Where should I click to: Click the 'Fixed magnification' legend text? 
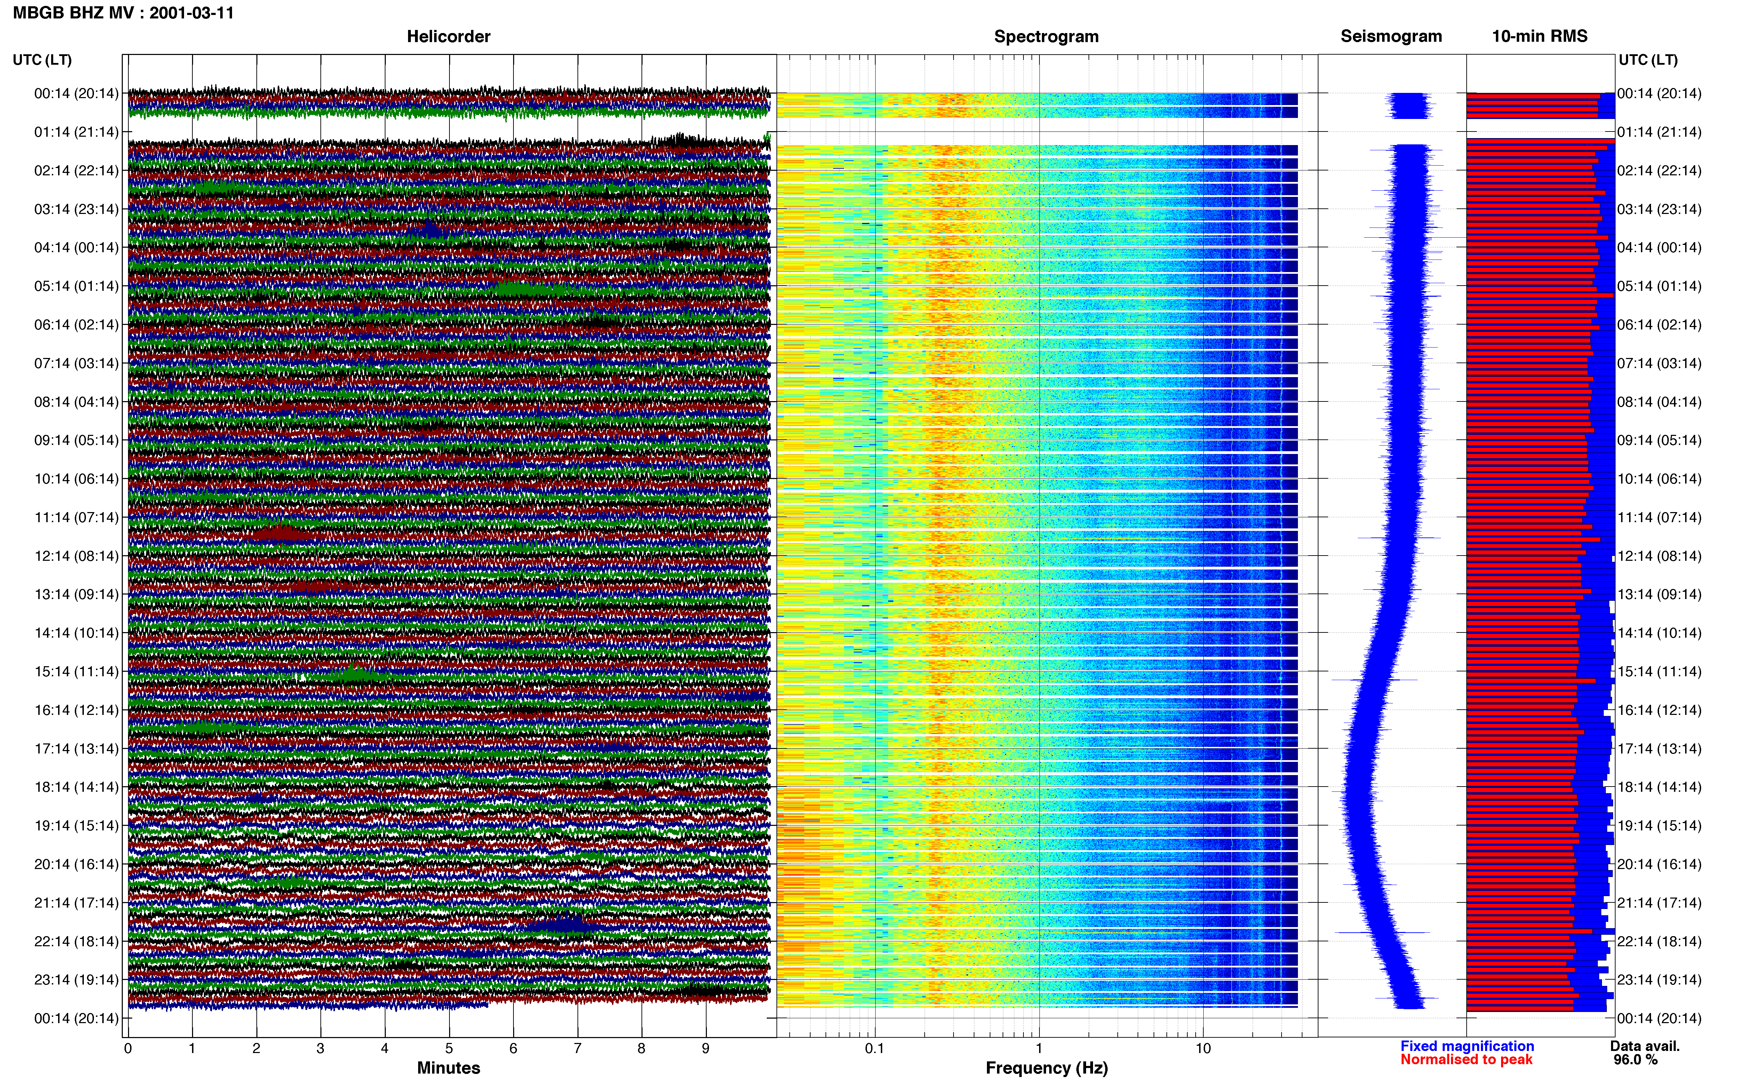click(x=1467, y=1046)
